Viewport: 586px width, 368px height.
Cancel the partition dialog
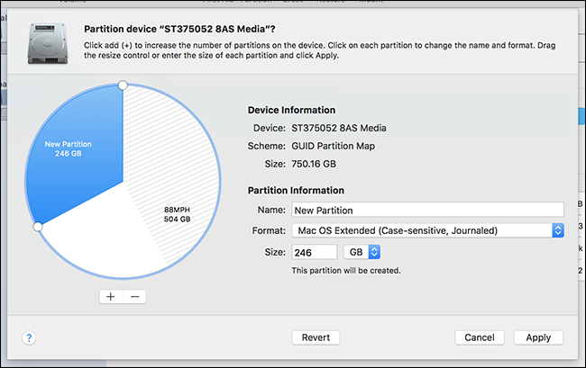(x=480, y=337)
